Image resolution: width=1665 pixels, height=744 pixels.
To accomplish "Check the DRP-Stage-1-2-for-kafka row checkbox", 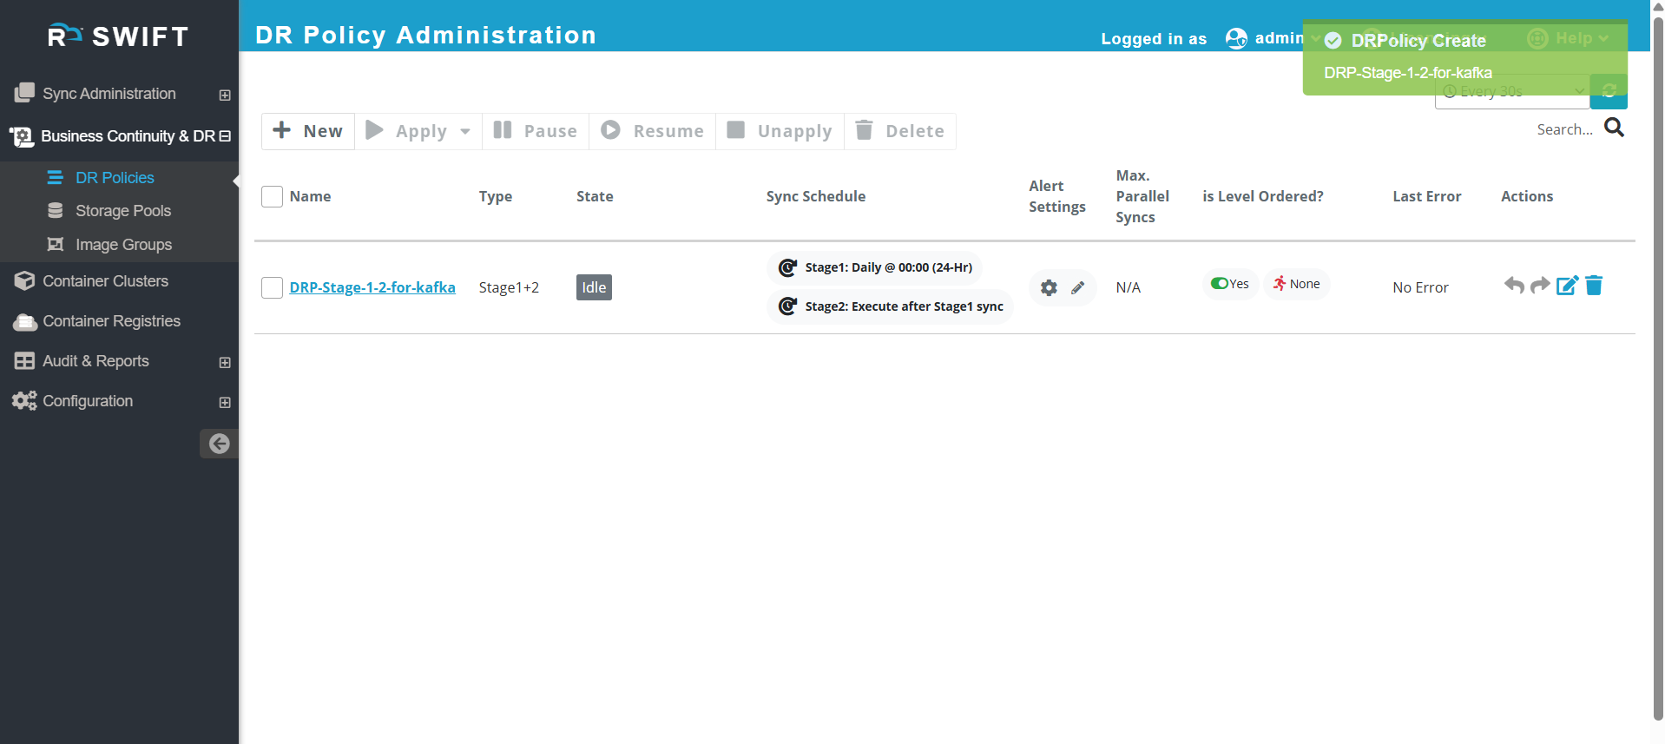I will (272, 287).
